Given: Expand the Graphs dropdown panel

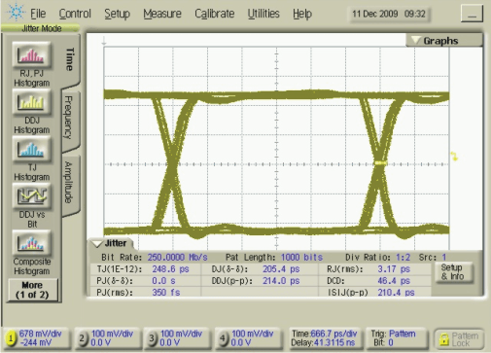Looking at the screenshot, I should click(444, 41).
